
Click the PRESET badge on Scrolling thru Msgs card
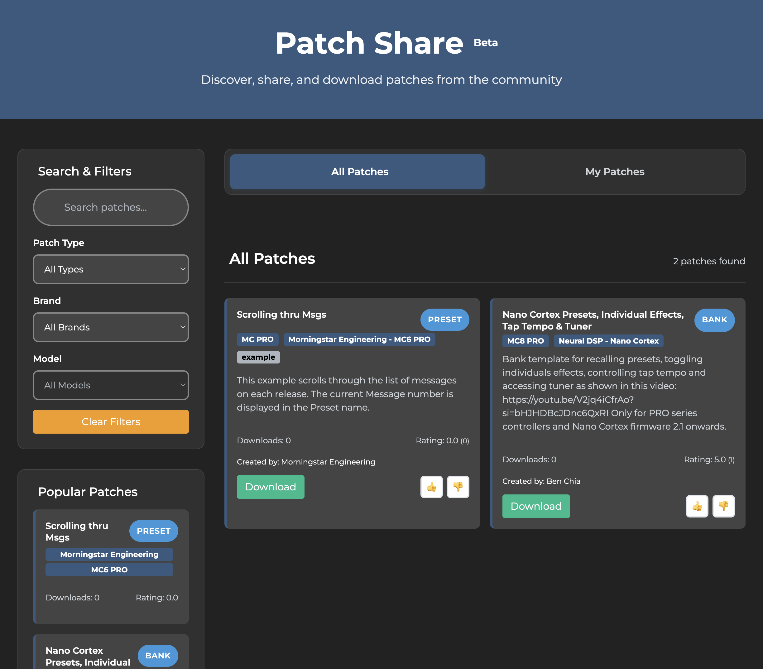tap(444, 320)
